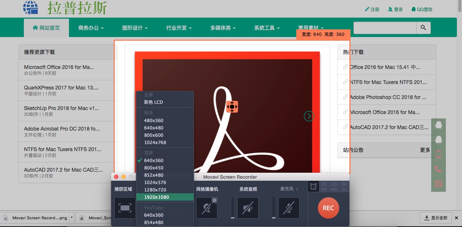
Task: Toggle system audio recording
Action: click(x=247, y=208)
